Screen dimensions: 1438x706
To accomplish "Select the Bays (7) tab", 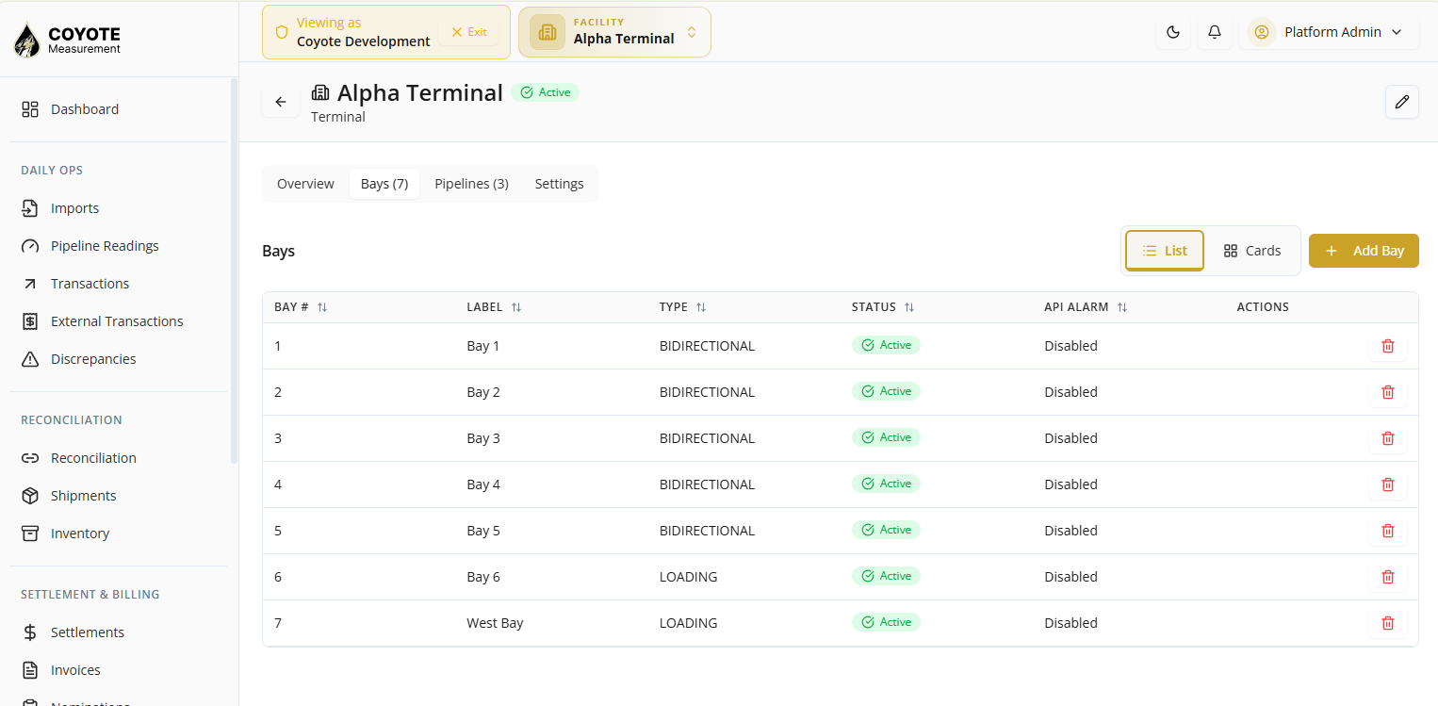I will (x=384, y=184).
